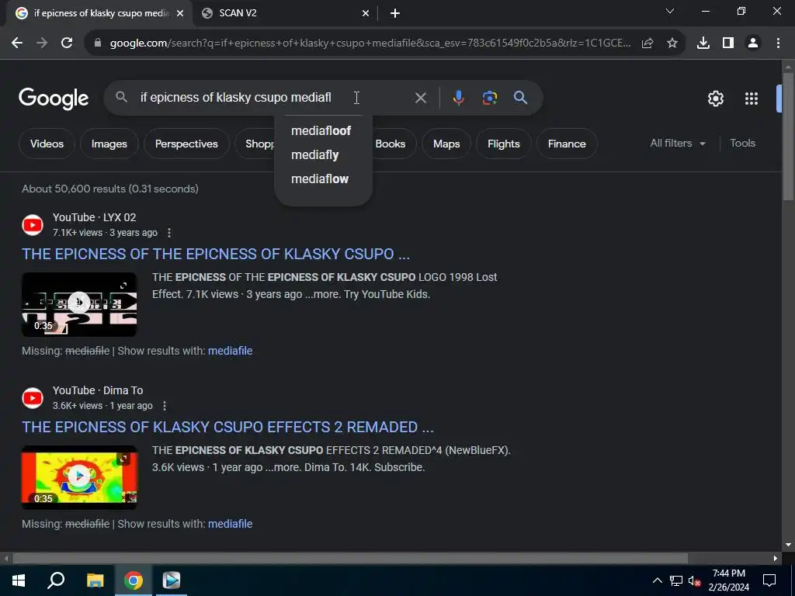The width and height of the screenshot is (795, 596).
Task: Select the Maps filter chip
Action: [446, 144]
